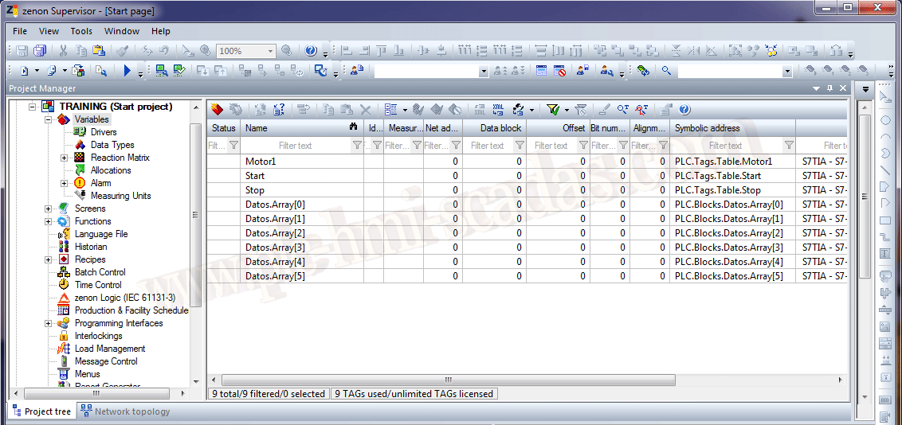Open the Tools menu
This screenshot has height=425, width=902.
(81, 31)
